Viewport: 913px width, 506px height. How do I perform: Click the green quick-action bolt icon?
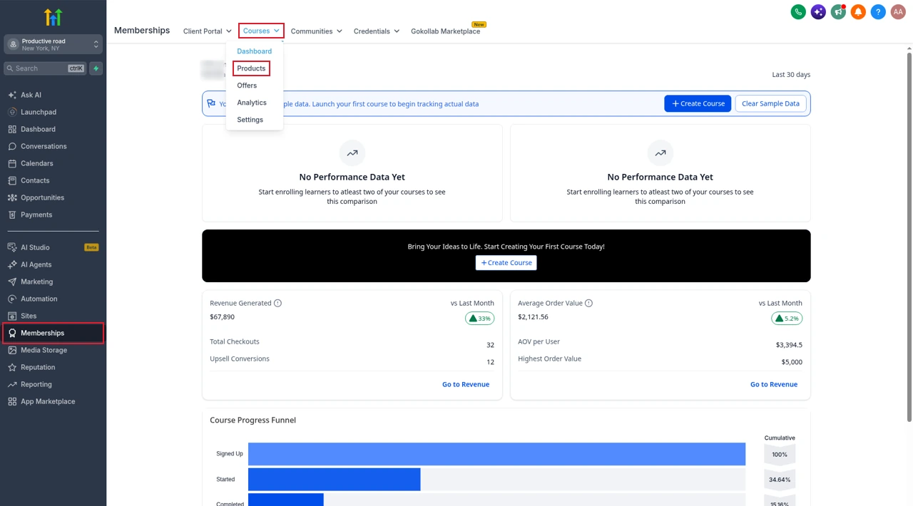click(96, 68)
